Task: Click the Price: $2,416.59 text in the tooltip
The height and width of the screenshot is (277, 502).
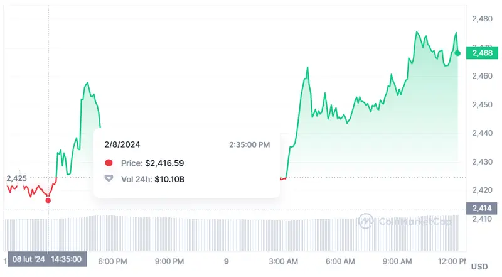Action: coord(152,163)
